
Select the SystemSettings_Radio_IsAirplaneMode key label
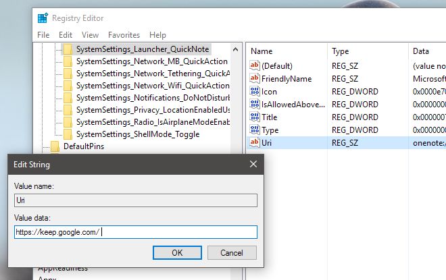(153, 122)
